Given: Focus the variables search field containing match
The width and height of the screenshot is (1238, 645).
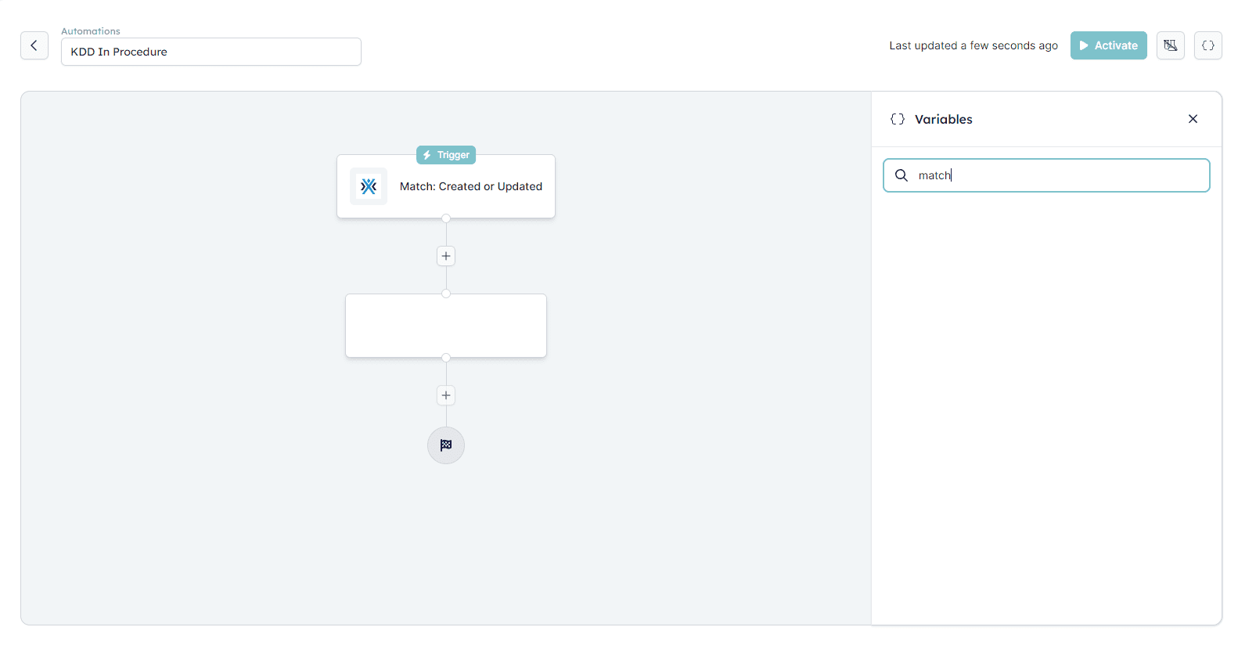Looking at the screenshot, I should point(1046,175).
